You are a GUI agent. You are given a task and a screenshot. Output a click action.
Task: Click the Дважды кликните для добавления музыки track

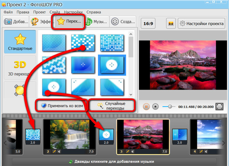tap(114, 162)
